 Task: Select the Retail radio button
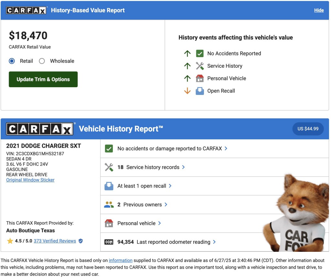tap(12, 61)
